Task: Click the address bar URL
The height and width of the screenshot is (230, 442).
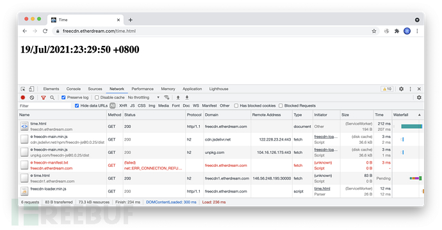Action: (99, 31)
